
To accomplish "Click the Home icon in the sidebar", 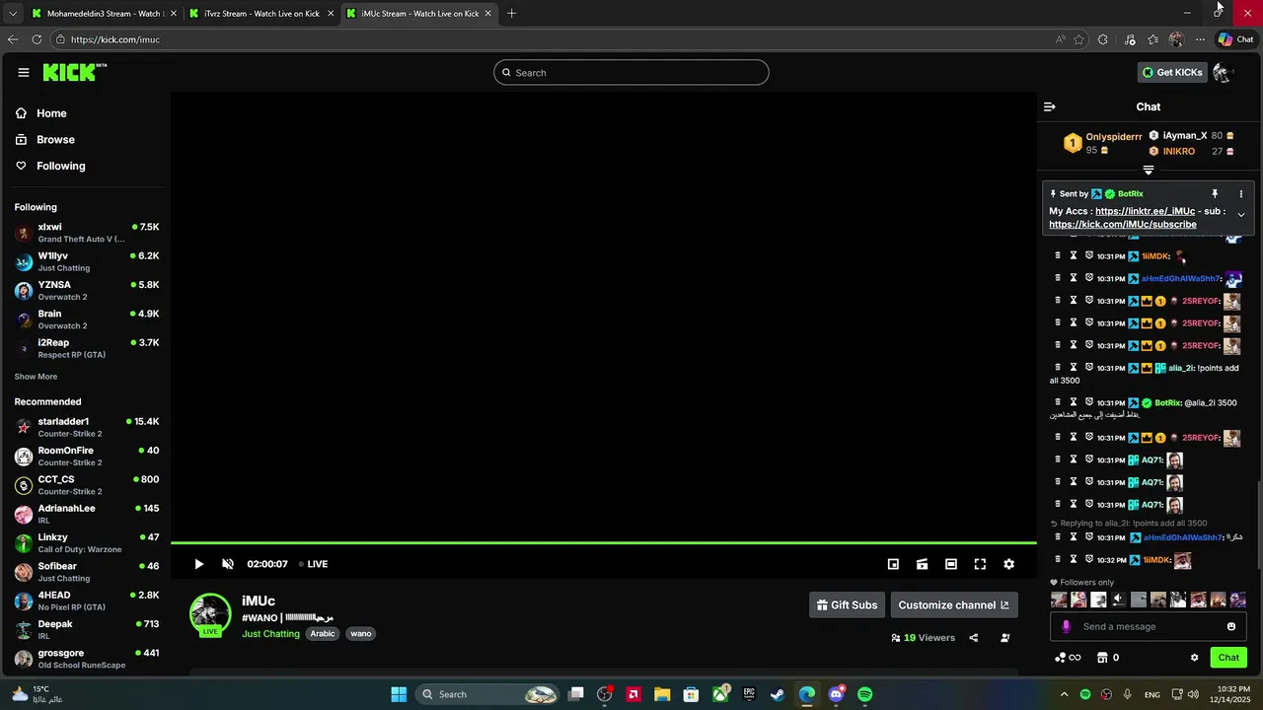I will tap(21, 113).
